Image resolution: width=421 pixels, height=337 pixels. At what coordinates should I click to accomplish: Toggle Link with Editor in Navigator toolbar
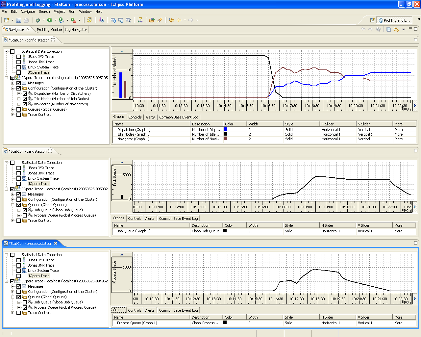pos(396,29)
